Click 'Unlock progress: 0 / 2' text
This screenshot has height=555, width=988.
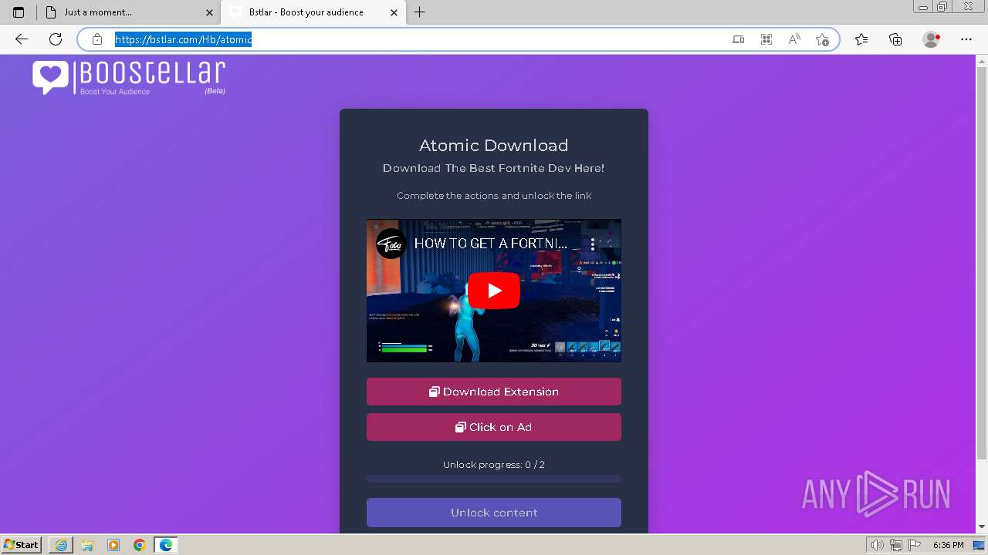(494, 465)
